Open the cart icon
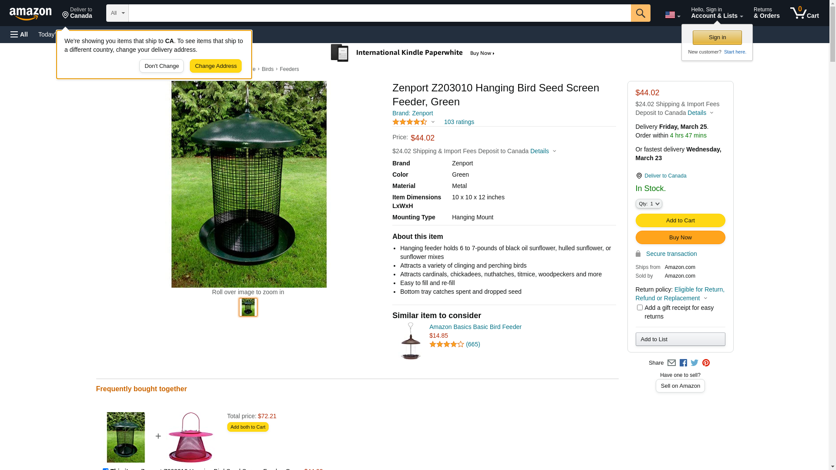Image resolution: width=836 pixels, height=470 pixels. [x=804, y=13]
